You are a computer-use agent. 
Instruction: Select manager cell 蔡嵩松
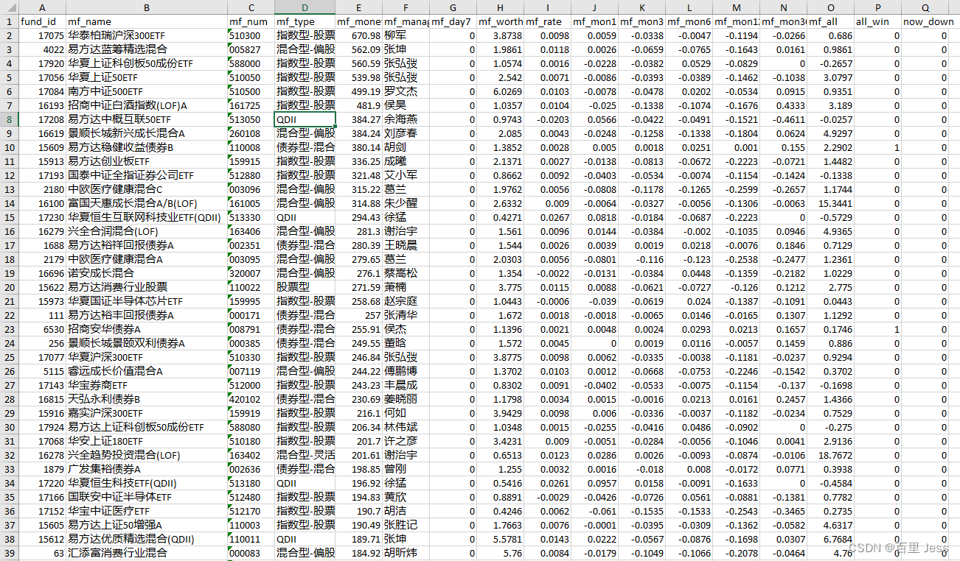point(406,273)
